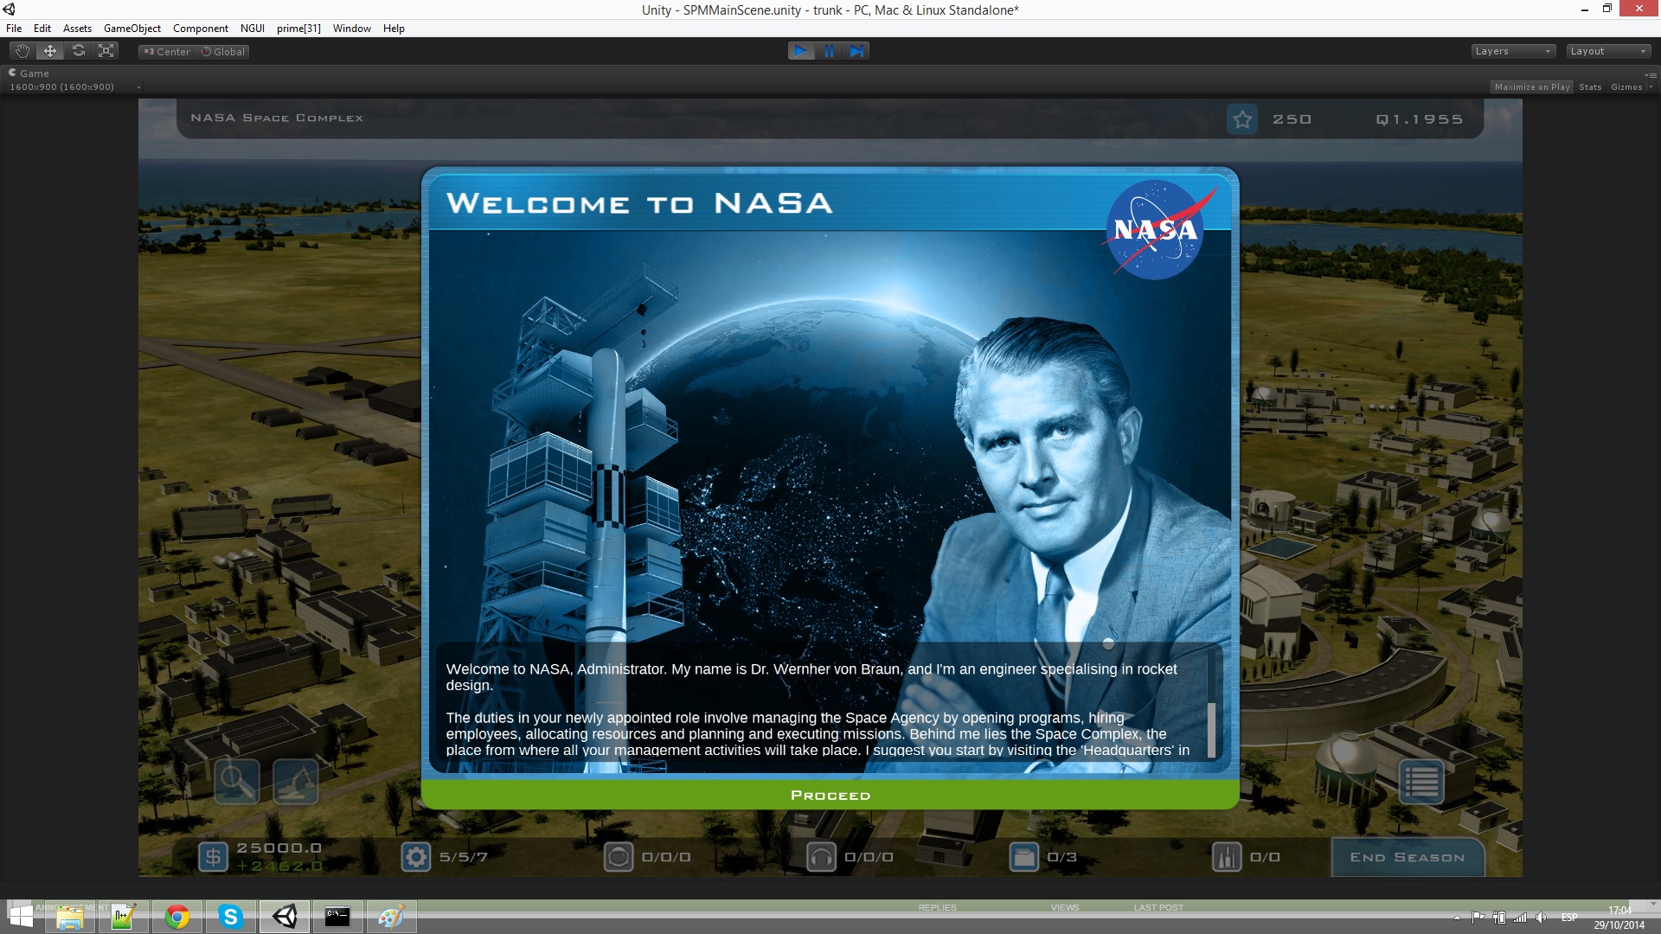Expand the Layout dropdown

[x=1609, y=51]
